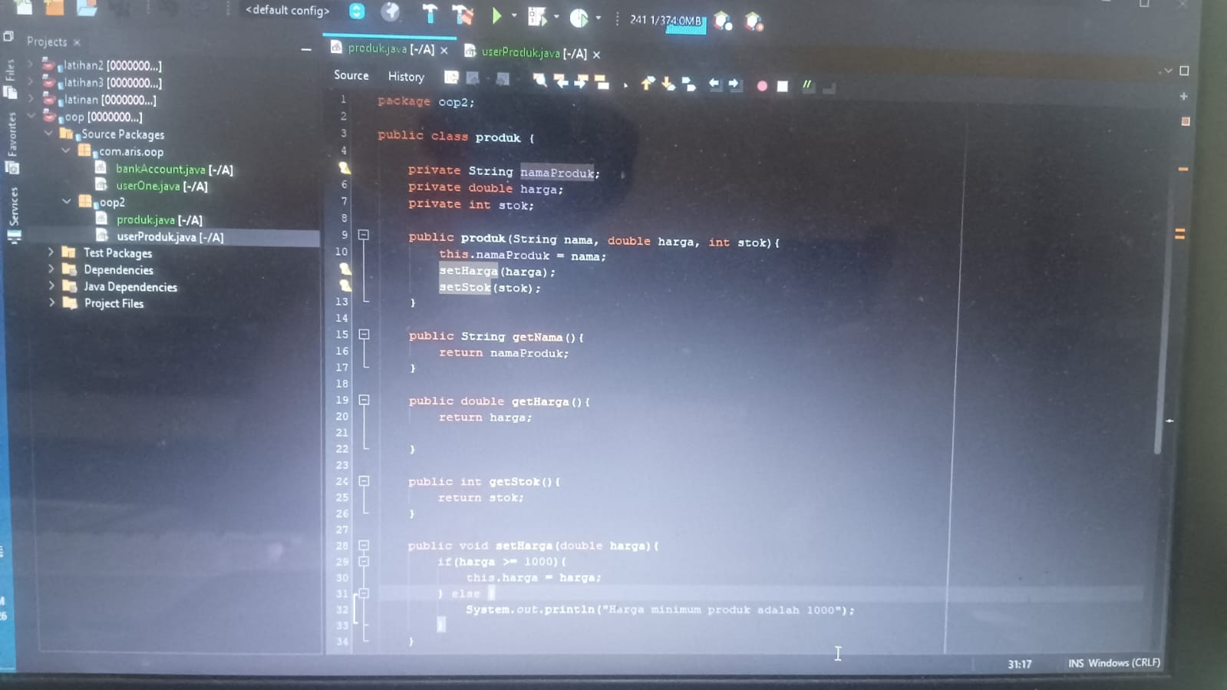Run the project with green play button

click(496, 15)
